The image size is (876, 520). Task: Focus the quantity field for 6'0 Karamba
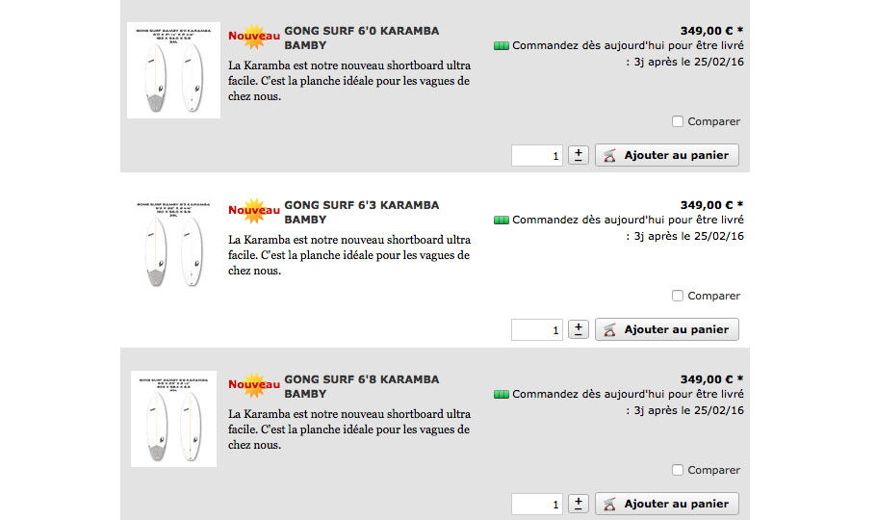pos(537,155)
